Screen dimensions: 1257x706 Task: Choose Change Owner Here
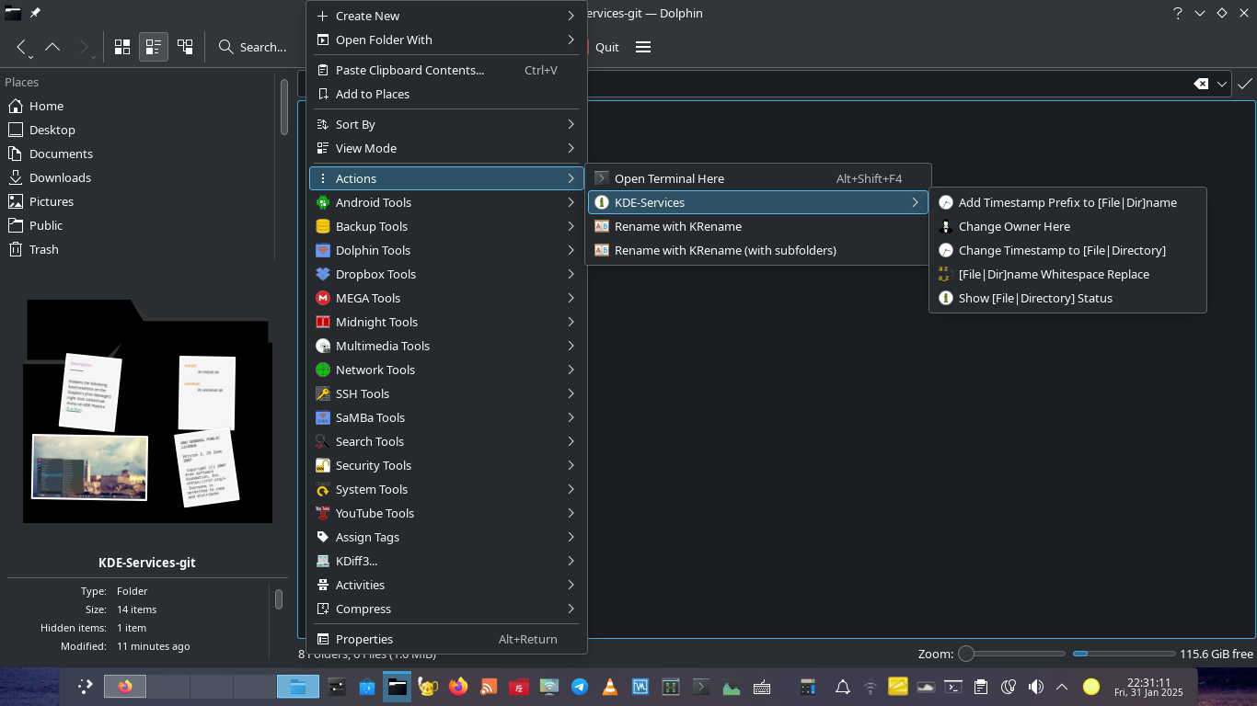[1067, 226]
